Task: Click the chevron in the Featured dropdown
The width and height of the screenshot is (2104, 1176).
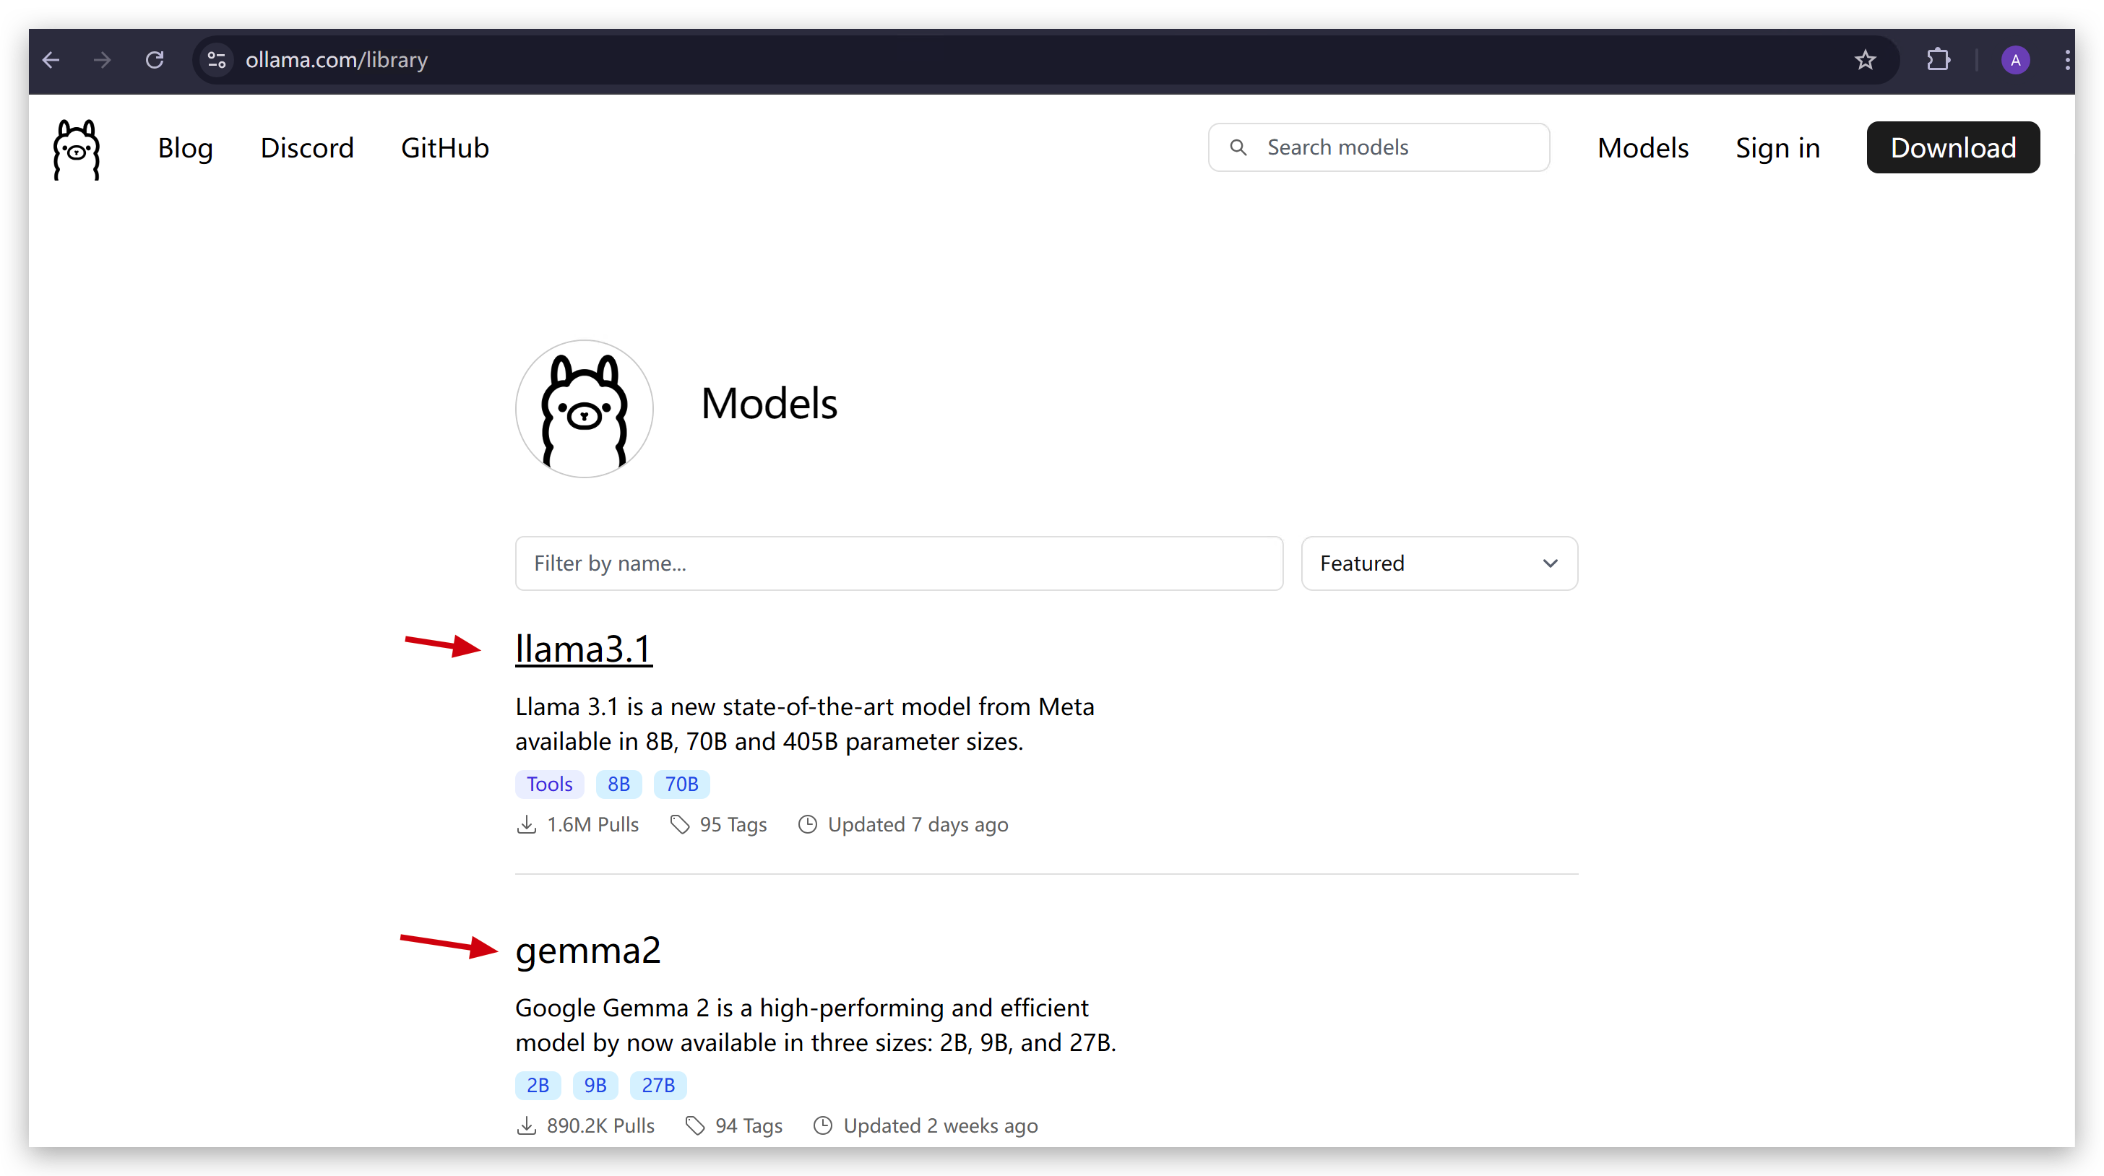Action: [1549, 563]
